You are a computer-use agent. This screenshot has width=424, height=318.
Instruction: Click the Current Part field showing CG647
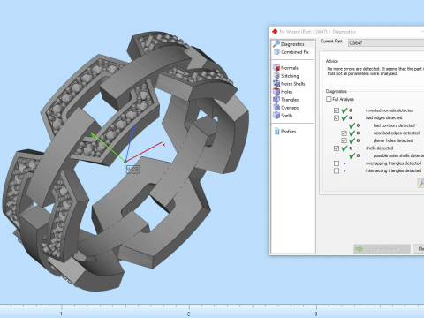click(386, 43)
